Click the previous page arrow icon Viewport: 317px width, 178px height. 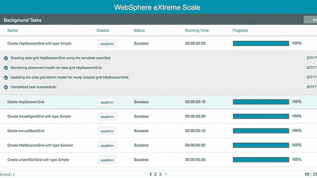point(145,174)
